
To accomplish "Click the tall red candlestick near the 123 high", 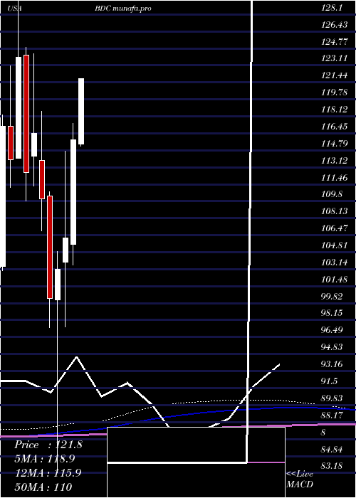I will coord(26,114).
